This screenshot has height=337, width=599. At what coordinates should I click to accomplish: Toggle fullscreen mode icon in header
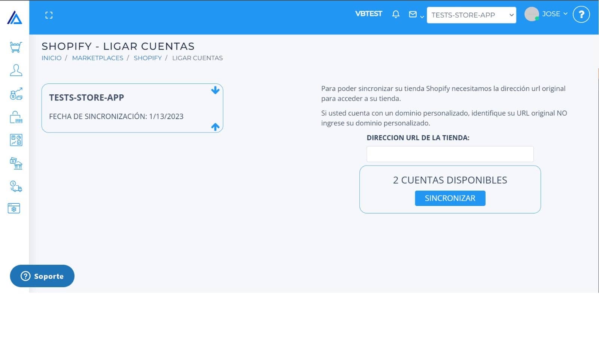click(x=49, y=15)
